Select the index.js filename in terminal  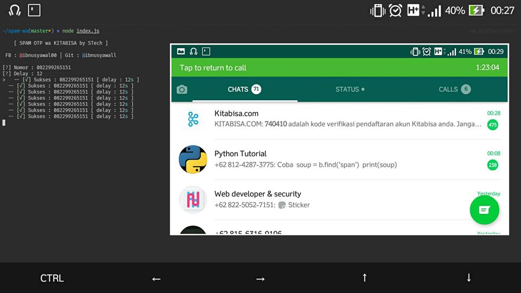point(88,31)
